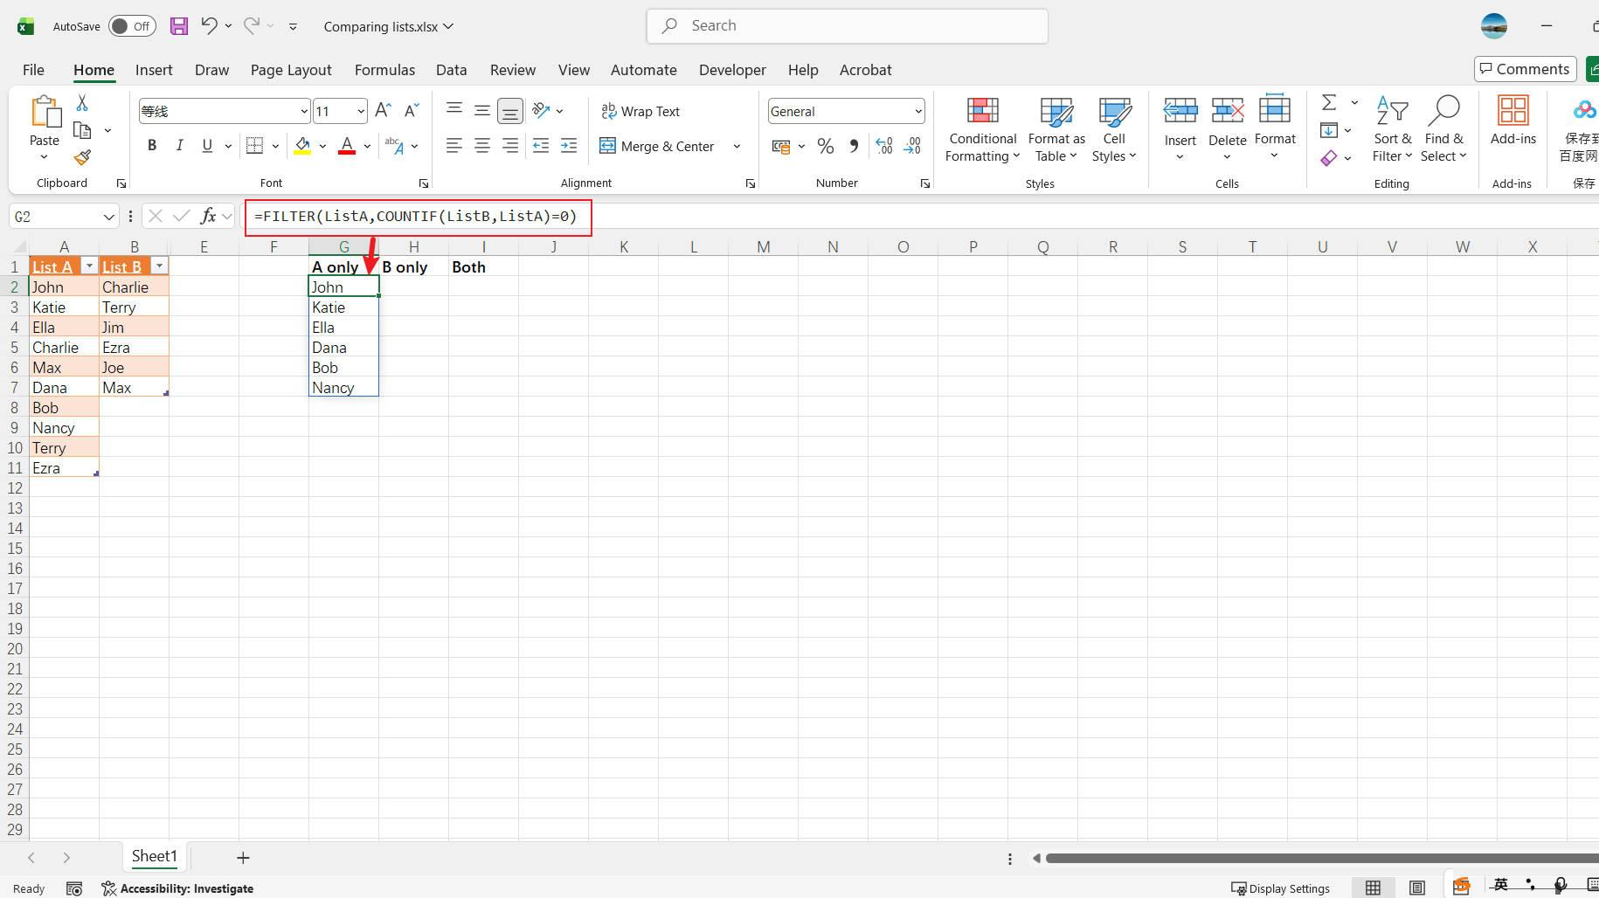Toggle Bottom Align button
This screenshot has height=898, width=1599.
(510, 111)
